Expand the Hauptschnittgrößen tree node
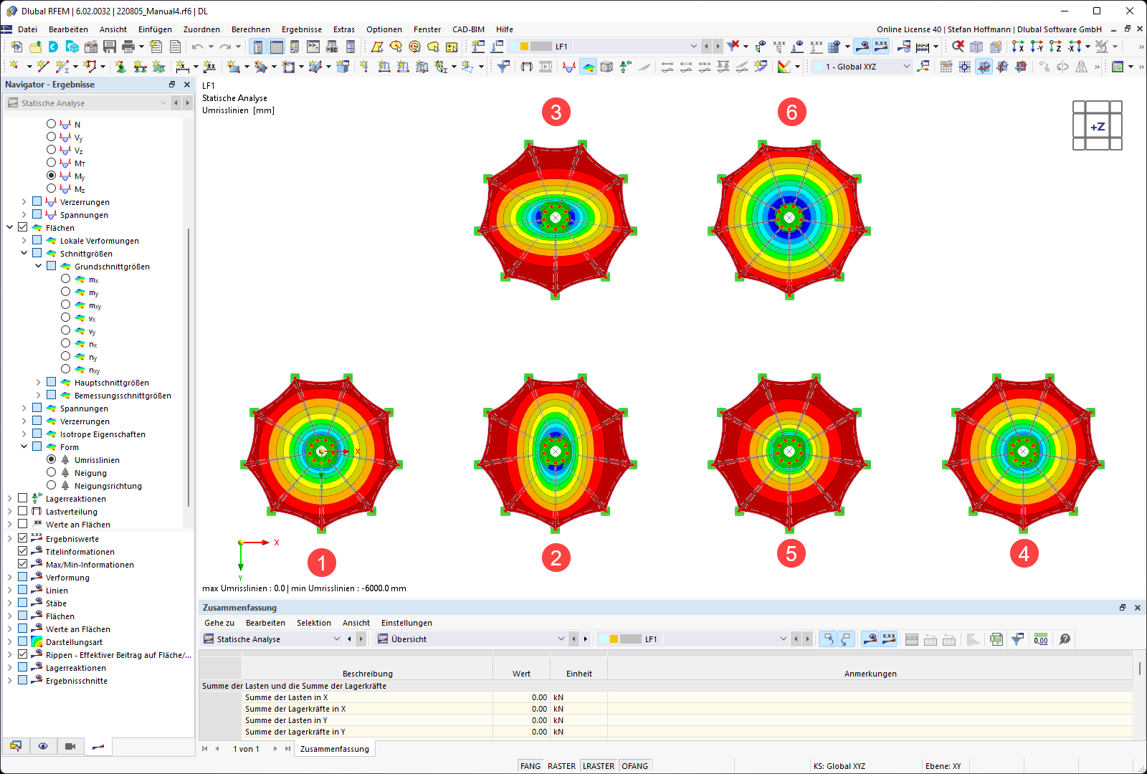The width and height of the screenshot is (1147, 774). tap(38, 382)
